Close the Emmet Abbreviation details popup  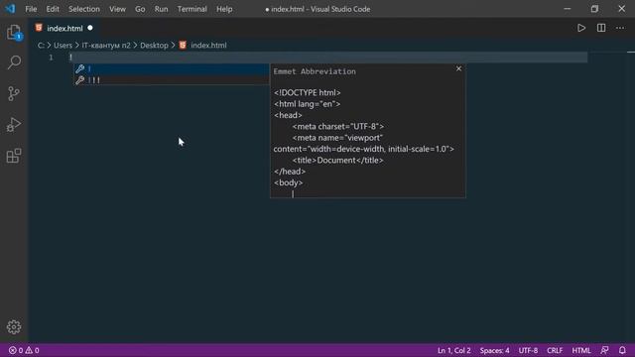[458, 68]
